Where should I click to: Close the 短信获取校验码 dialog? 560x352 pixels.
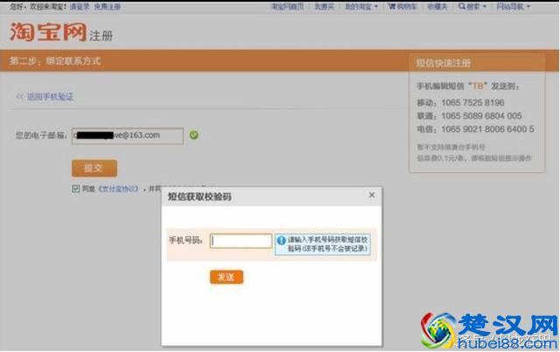coord(372,195)
